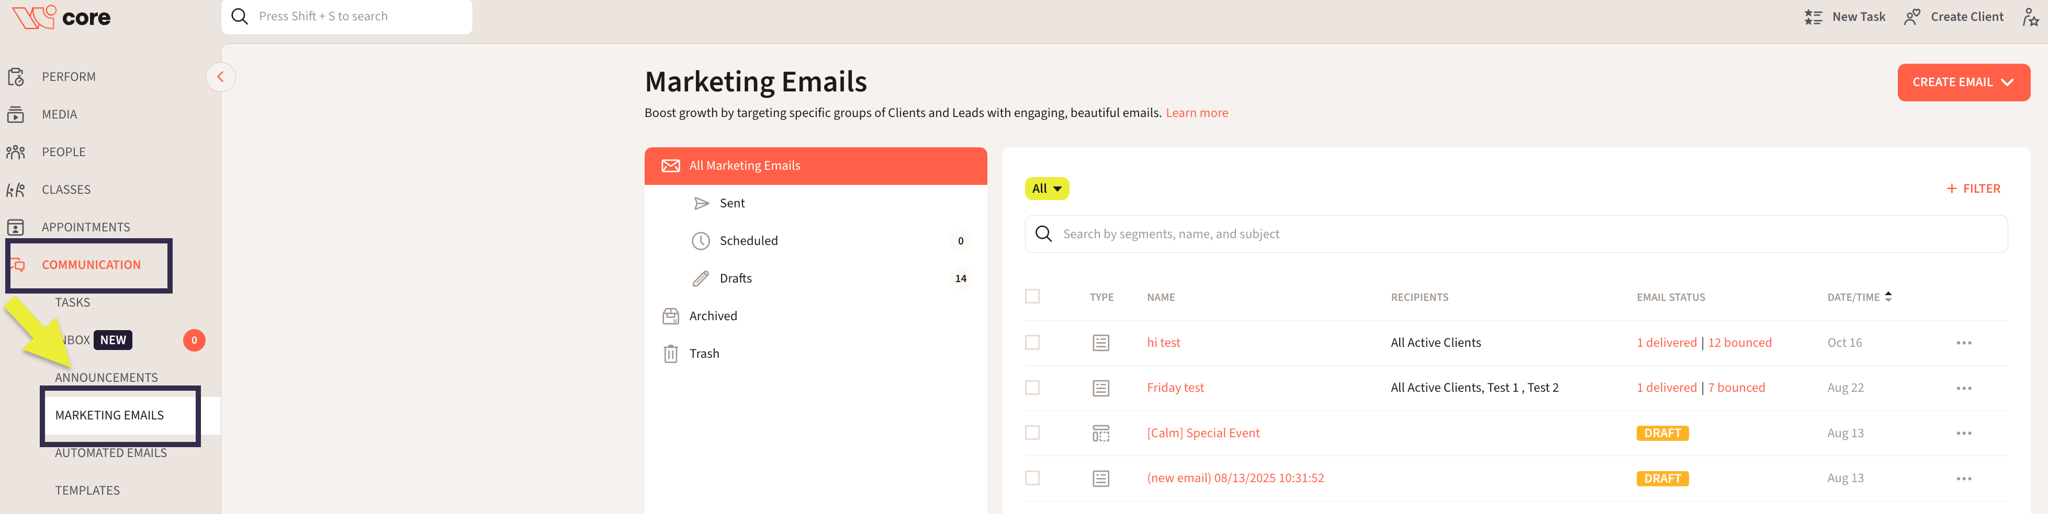The width and height of the screenshot is (2048, 514).
Task: Open the Trash folder icon
Action: click(670, 354)
